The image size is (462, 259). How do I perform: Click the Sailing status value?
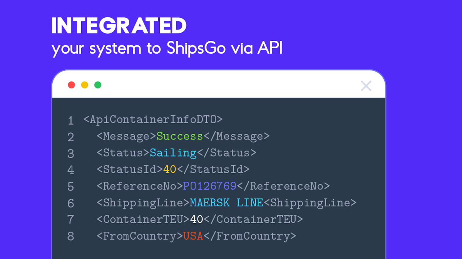coord(173,153)
